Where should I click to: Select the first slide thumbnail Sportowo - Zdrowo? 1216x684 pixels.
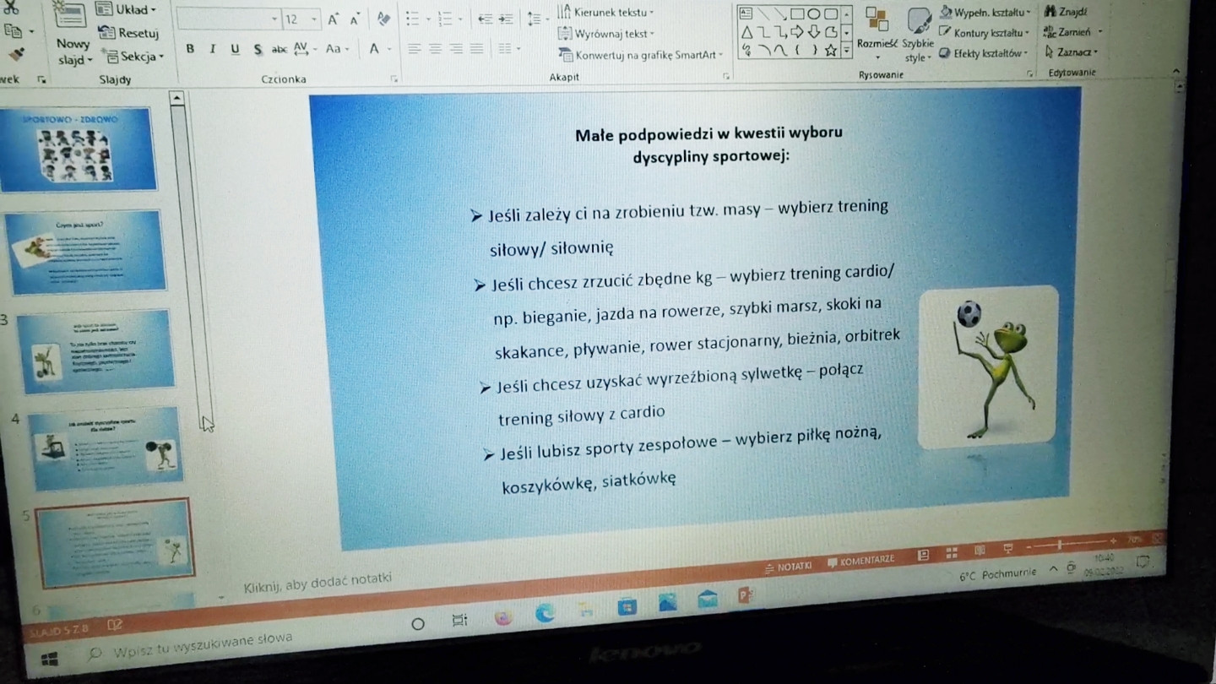click(x=78, y=149)
